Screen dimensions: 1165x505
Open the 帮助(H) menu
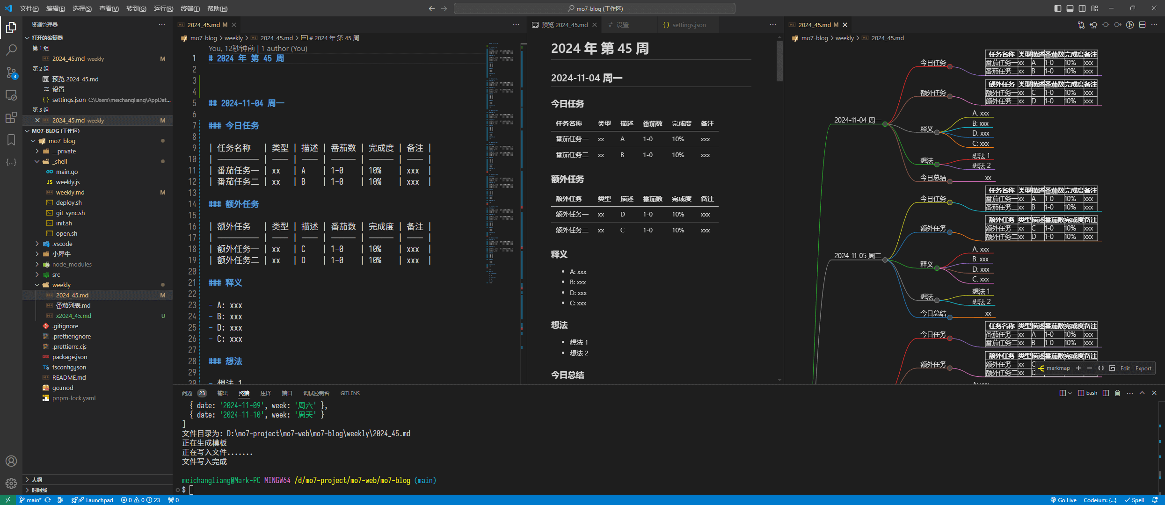(x=217, y=8)
